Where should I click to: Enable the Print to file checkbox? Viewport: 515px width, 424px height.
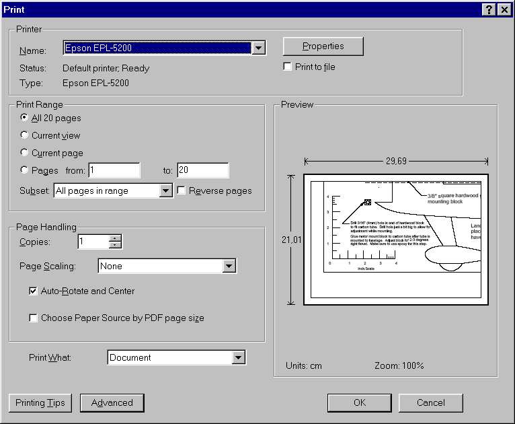(288, 67)
